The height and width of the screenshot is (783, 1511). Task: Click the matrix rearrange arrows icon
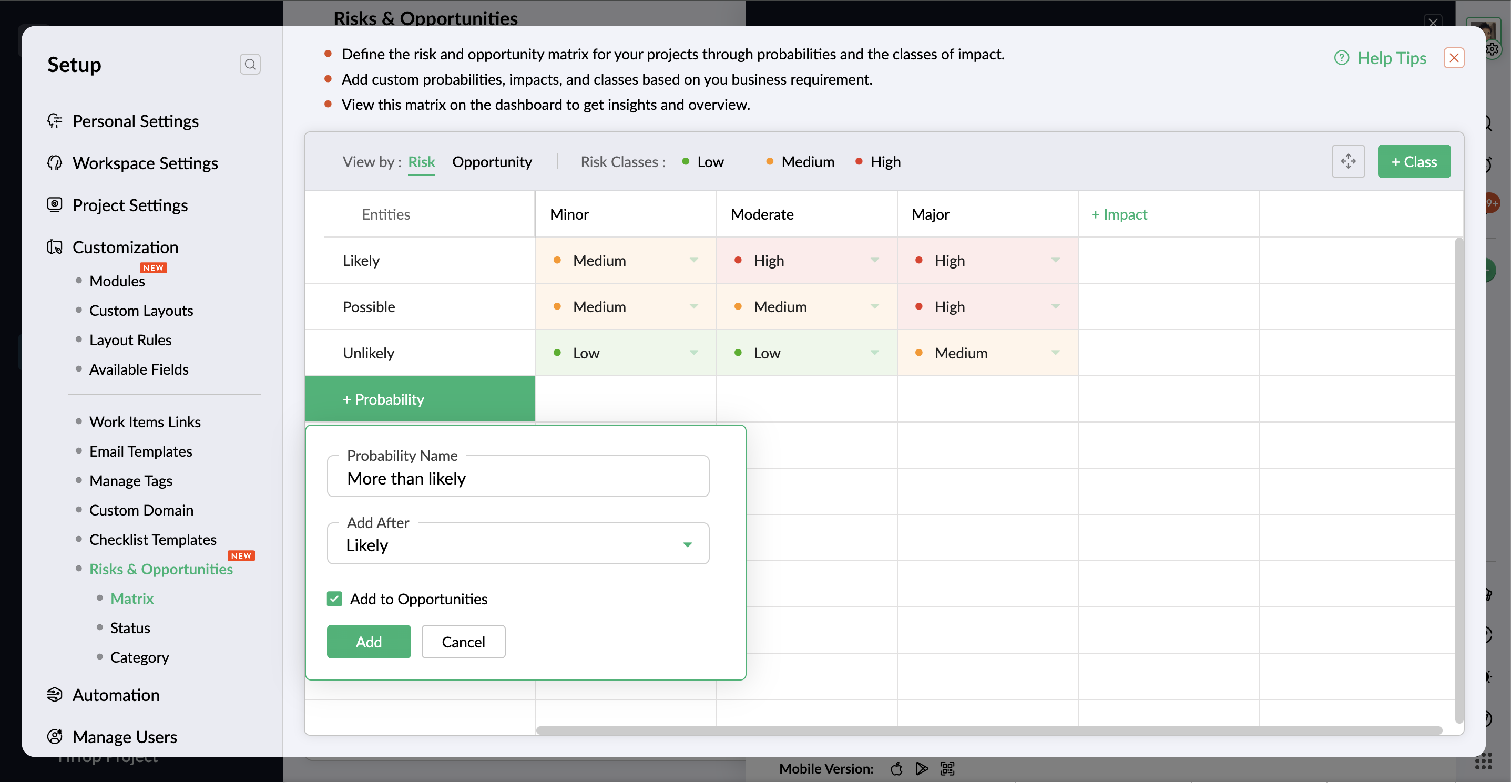pos(1348,161)
